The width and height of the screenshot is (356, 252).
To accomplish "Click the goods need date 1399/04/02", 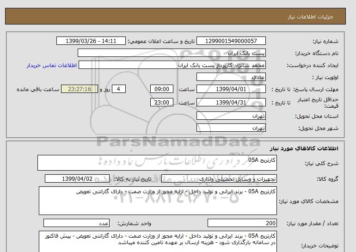I will [x=77, y=178].
